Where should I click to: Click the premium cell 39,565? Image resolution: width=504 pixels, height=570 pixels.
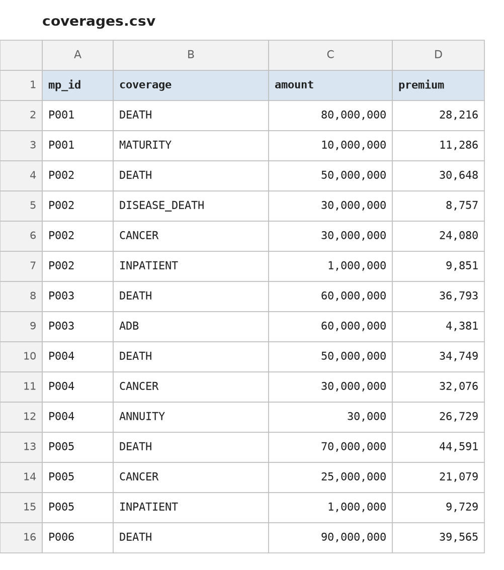[x=438, y=538]
